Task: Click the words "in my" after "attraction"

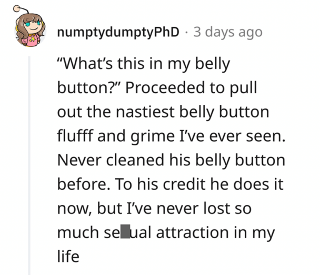Action: tap(256, 232)
